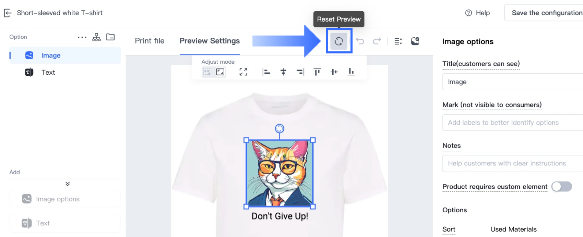Align element to the left
583x237 pixels.
click(266, 72)
